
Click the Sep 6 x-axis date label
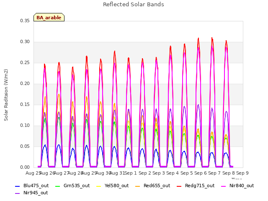[201, 173]
